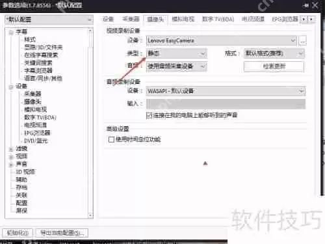Select 关联 tree item
The width and height of the screenshot is (325, 244).
tap(21, 195)
